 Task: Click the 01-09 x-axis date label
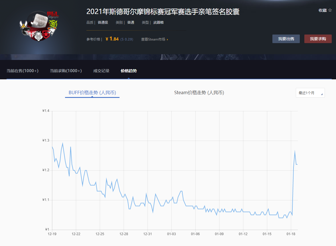219,234
